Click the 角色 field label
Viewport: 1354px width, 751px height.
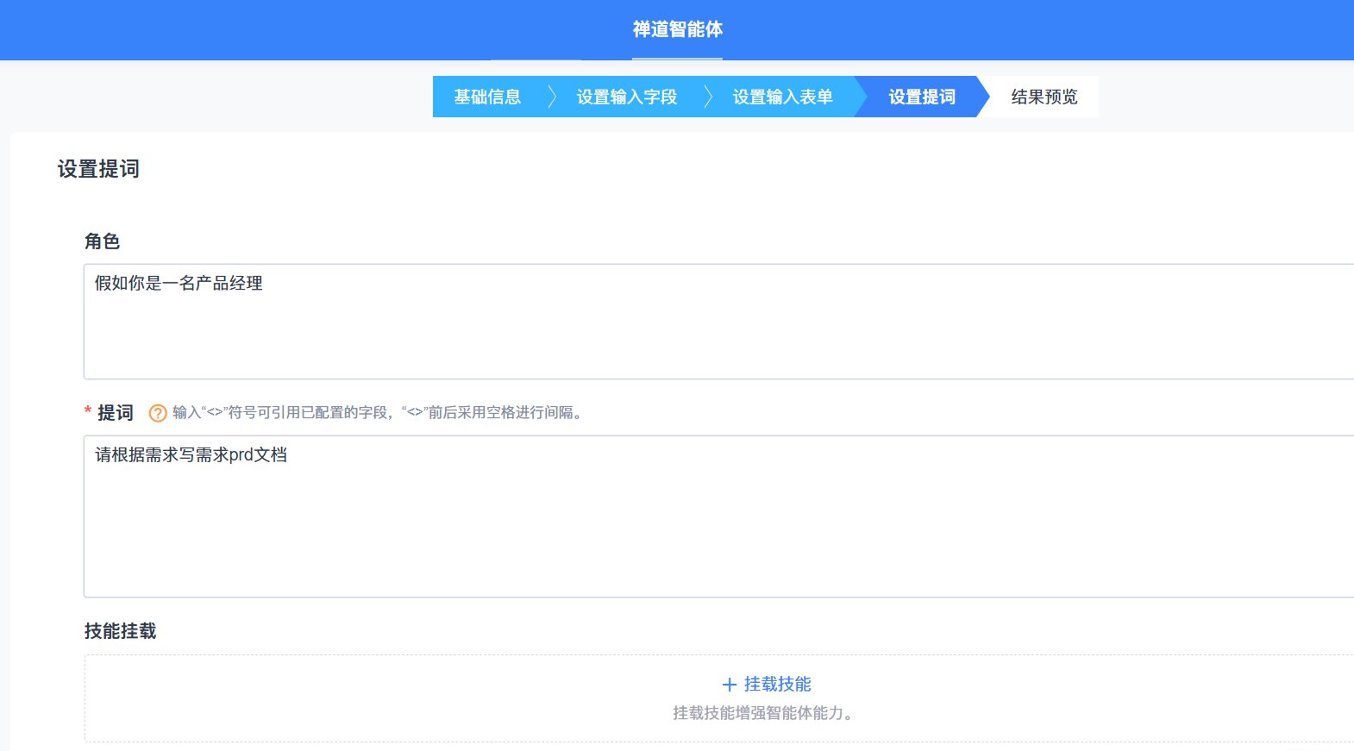[x=102, y=241]
